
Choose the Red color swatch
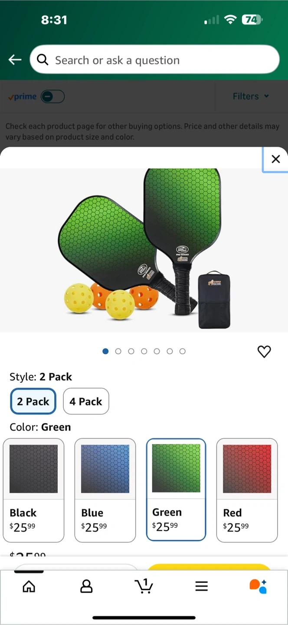[x=247, y=490]
